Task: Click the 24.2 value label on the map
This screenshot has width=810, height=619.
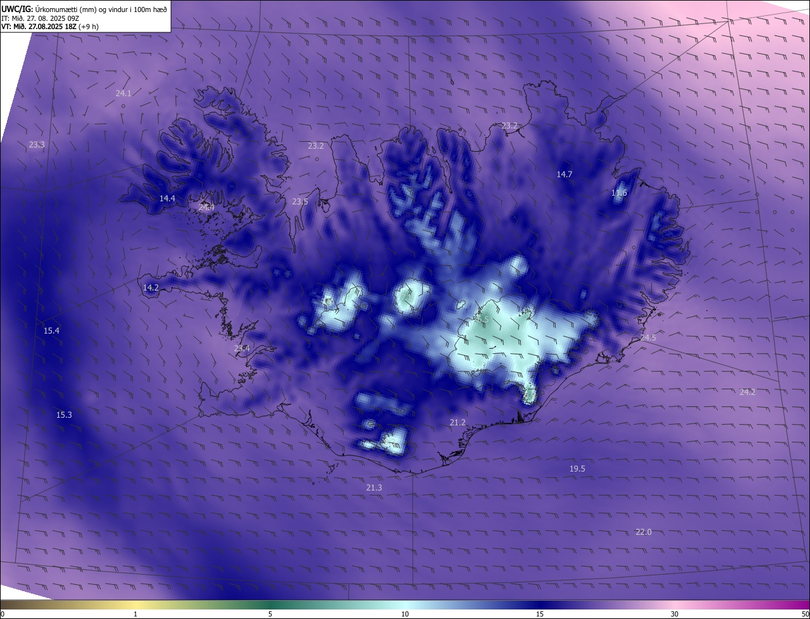Action: point(747,392)
